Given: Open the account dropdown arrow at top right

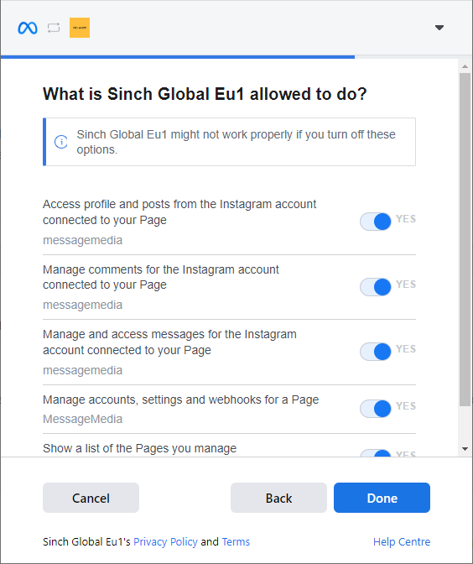Looking at the screenshot, I should pyautogui.click(x=439, y=28).
